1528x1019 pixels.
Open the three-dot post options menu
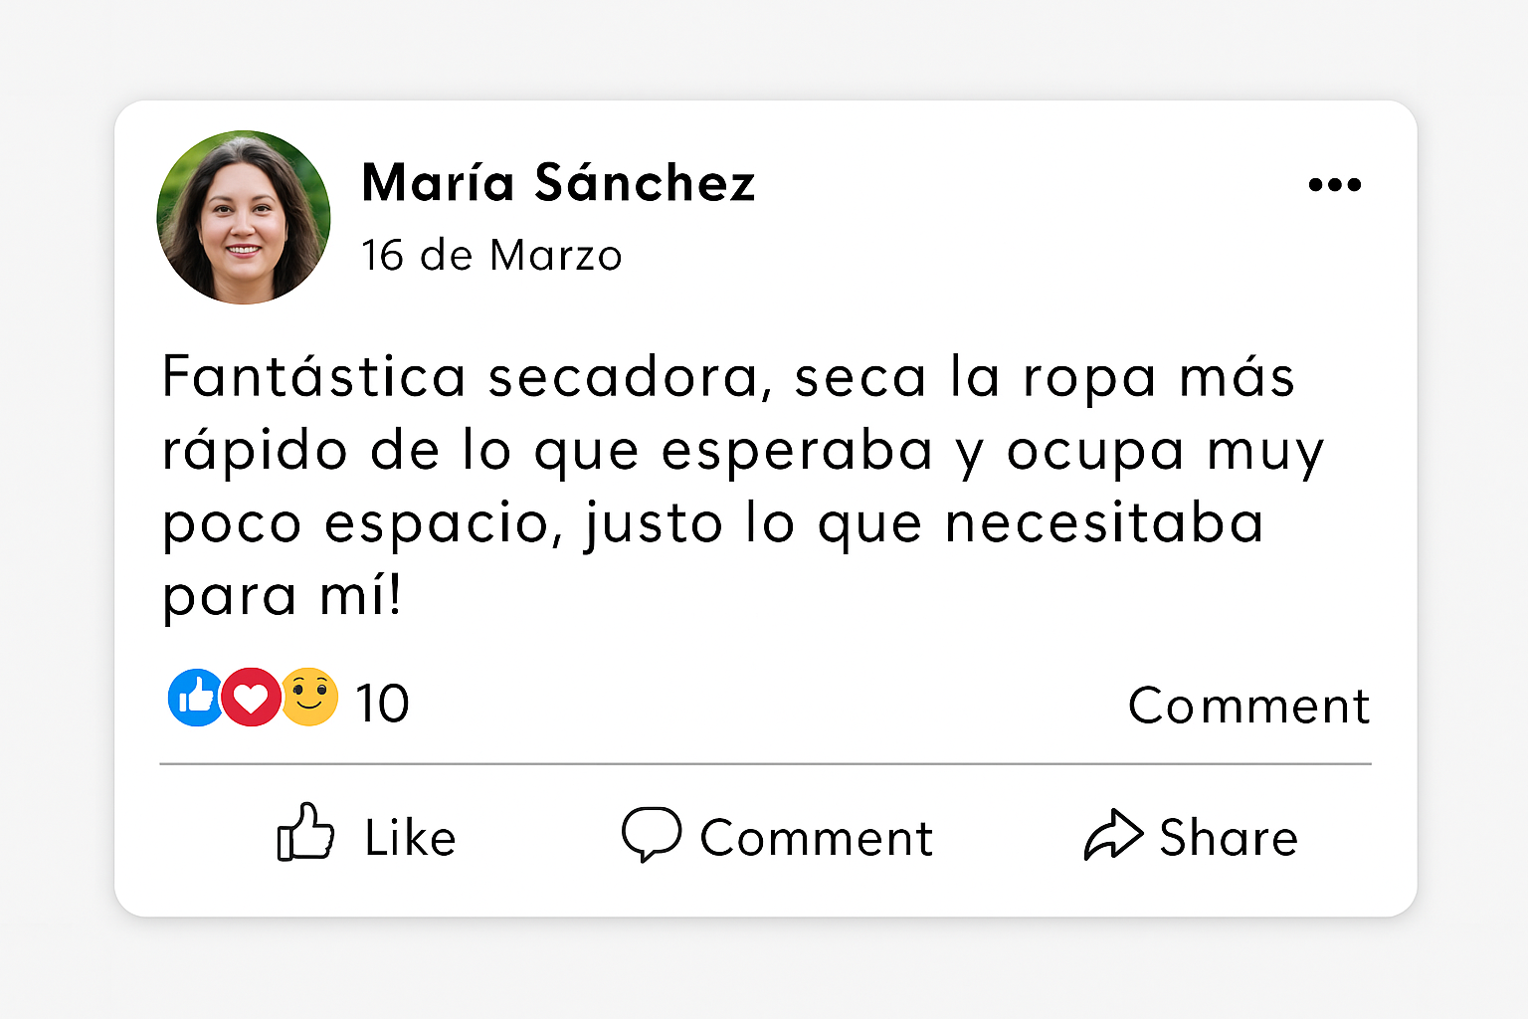pyautogui.click(x=1334, y=184)
